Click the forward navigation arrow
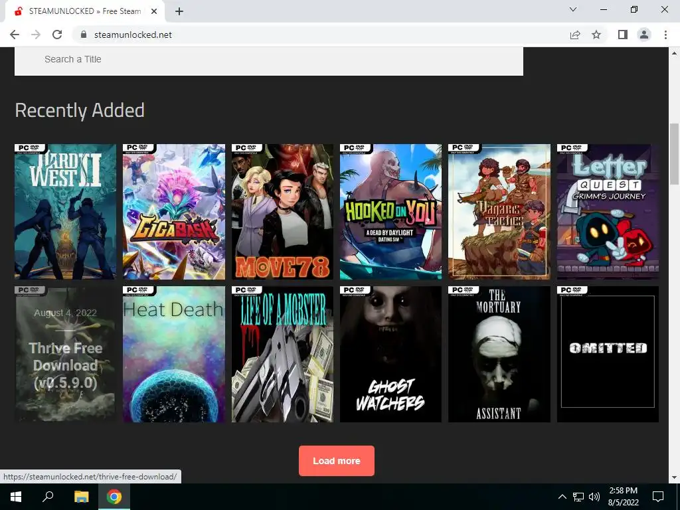The height and width of the screenshot is (510, 680). (x=36, y=35)
